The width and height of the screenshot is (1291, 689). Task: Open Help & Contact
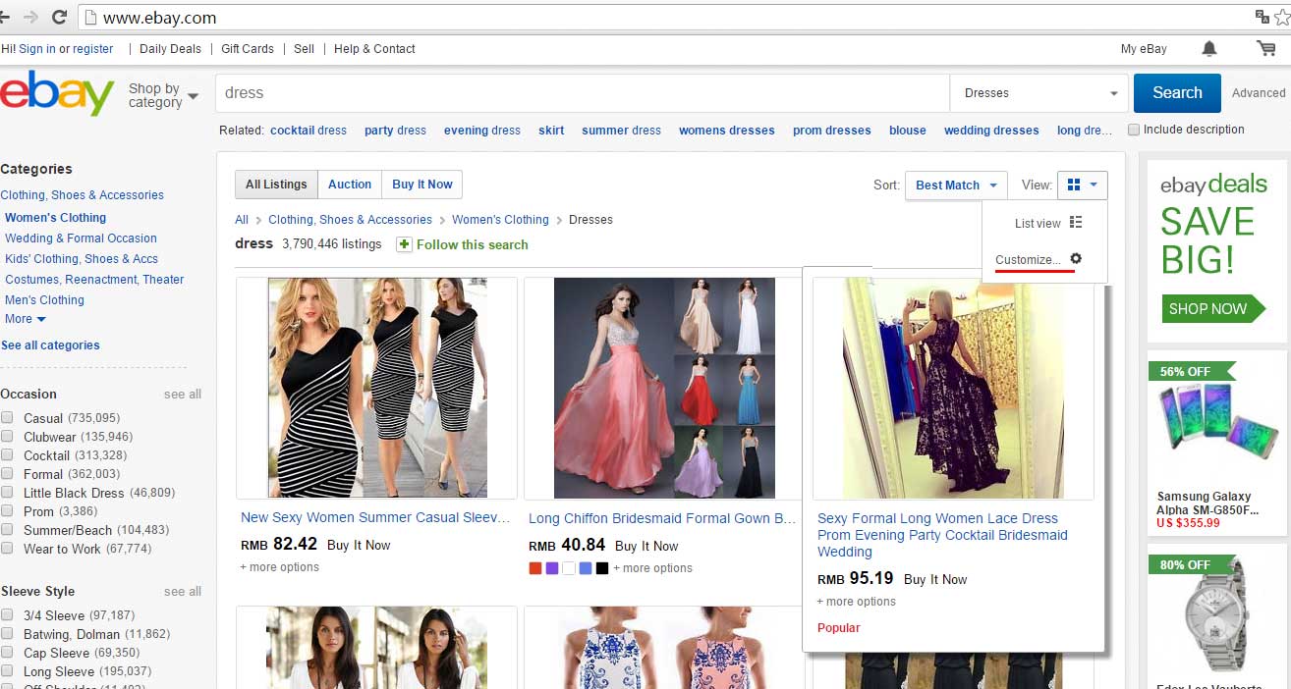coord(374,49)
